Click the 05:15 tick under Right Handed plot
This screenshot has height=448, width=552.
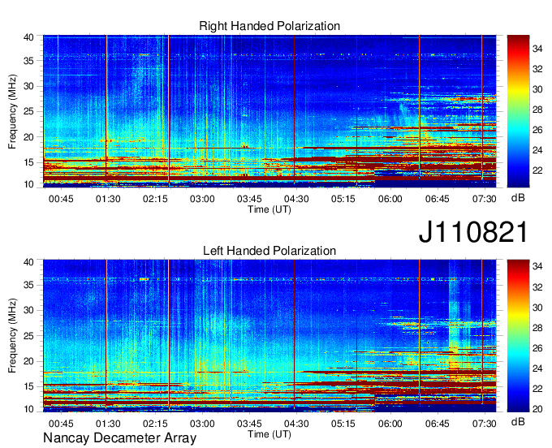point(343,199)
